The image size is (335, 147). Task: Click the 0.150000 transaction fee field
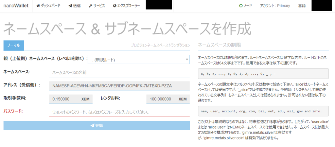(71, 99)
